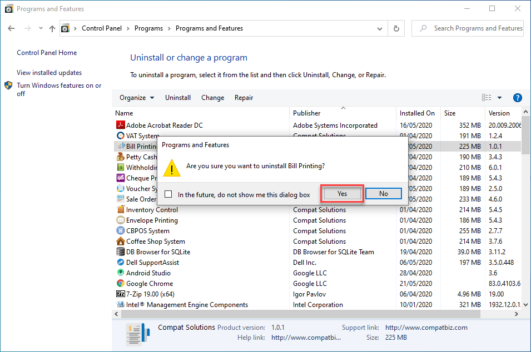Open Control Panel Home link
The height and width of the screenshot is (352, 531).
pyautogui.click(x=47, y=53)
